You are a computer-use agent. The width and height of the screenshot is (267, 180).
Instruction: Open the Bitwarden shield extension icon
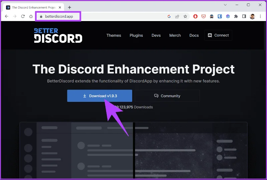tap(220, 16)
